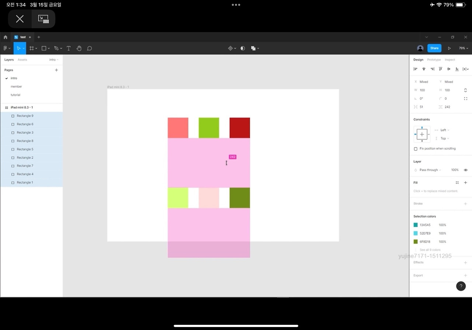Align selection left
This screenshot has width=472, height=330.
pos(416,69)
